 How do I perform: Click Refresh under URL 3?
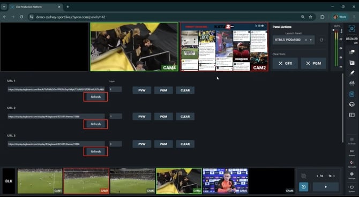96,151
